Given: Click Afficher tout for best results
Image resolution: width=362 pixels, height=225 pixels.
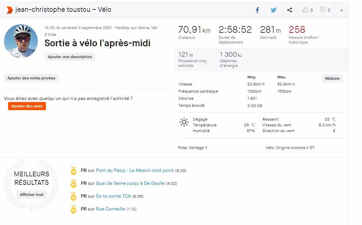Looking at the screenshot, I should 32,195.
